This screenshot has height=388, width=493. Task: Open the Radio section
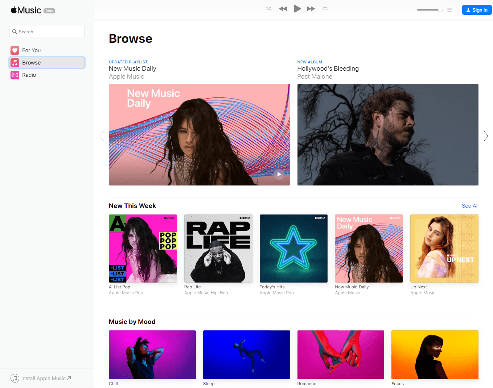47,75
